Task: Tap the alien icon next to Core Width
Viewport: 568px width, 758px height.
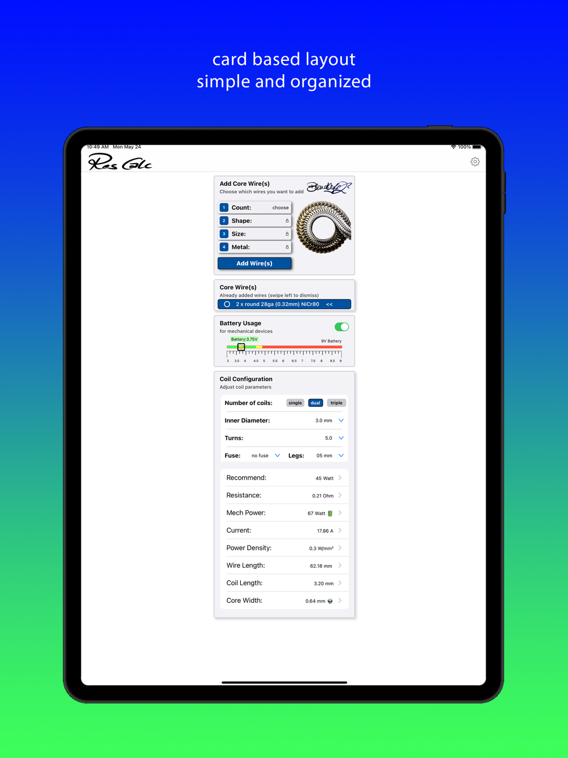Action: 330,601
